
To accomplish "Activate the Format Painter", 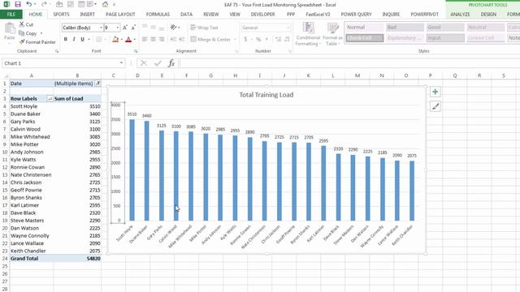I will point(37,42).
